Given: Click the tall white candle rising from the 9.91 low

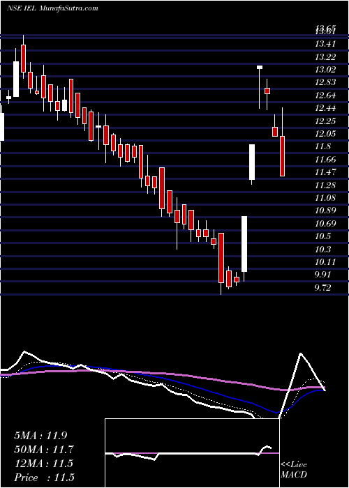Looking at the screenshot, I should click(244, 244).
